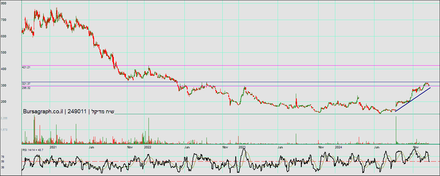Click the RSI 50 level label
This screenshot has width=440, height=176.
[x=2, y=162]
